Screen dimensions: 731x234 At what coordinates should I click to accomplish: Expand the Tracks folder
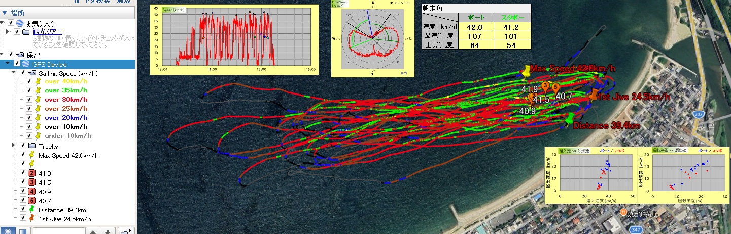(13, 146)
